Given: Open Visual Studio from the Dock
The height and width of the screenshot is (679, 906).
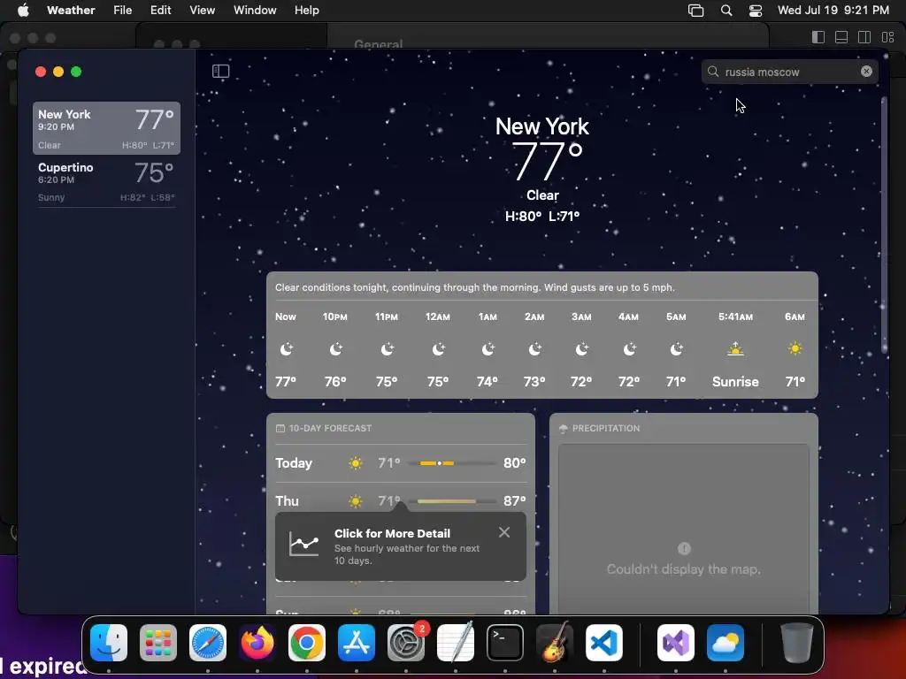Looking at the screenshot, I should 676,643.
